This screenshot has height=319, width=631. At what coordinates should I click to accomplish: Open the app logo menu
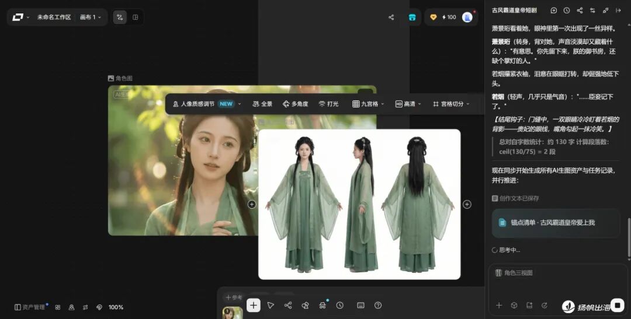21,17
